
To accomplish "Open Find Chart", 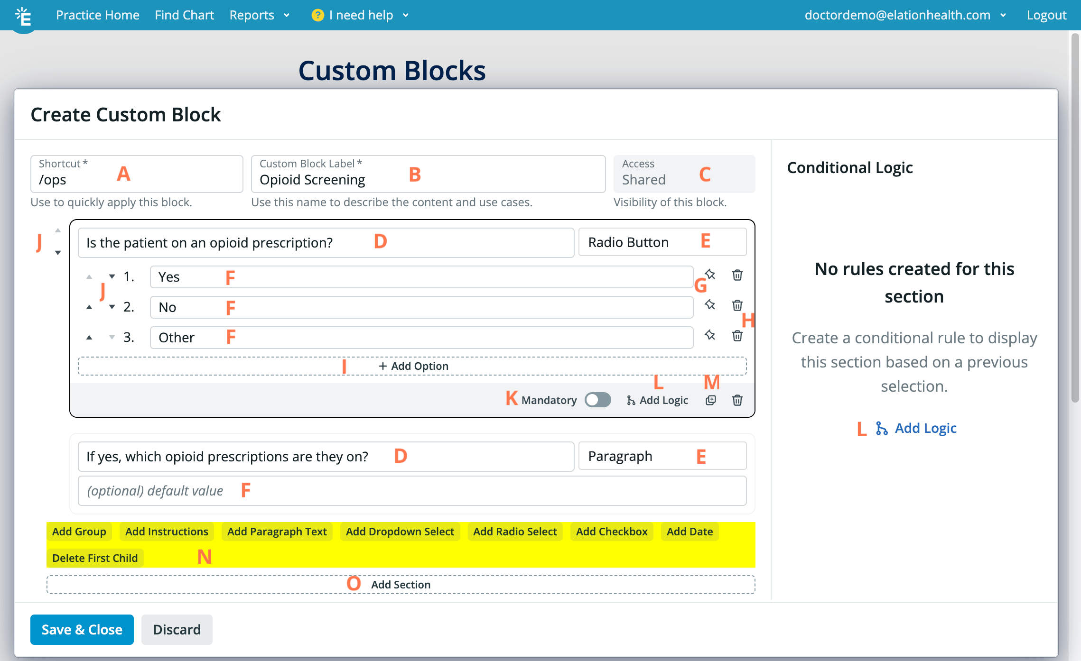I will tap(184, 15).
